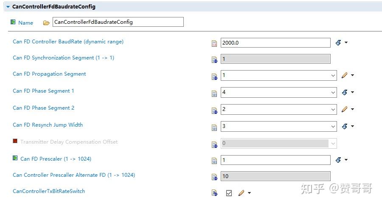This screenshot has width=382, height=204.
Task: Click the pencil edit icon for Propagation Segment
Action: [344, 75]
